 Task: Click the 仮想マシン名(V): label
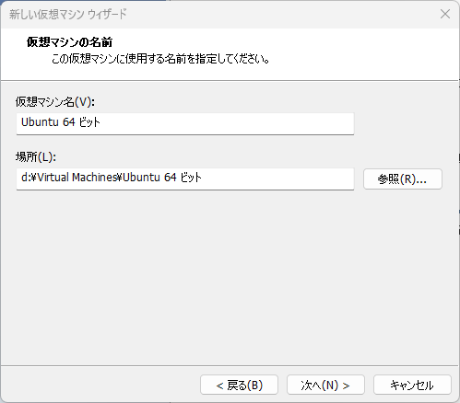click(x=55, y=102)
